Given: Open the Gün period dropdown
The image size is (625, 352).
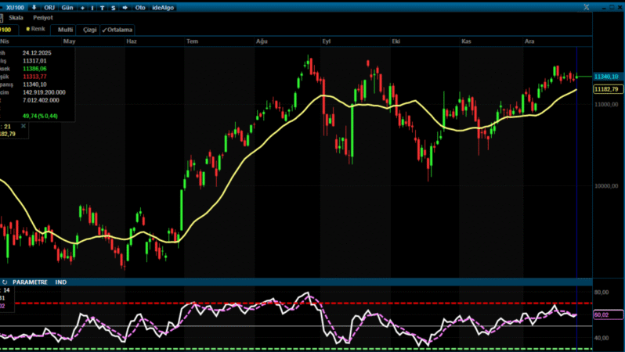Looking at the screenshot, I should 67,7.
